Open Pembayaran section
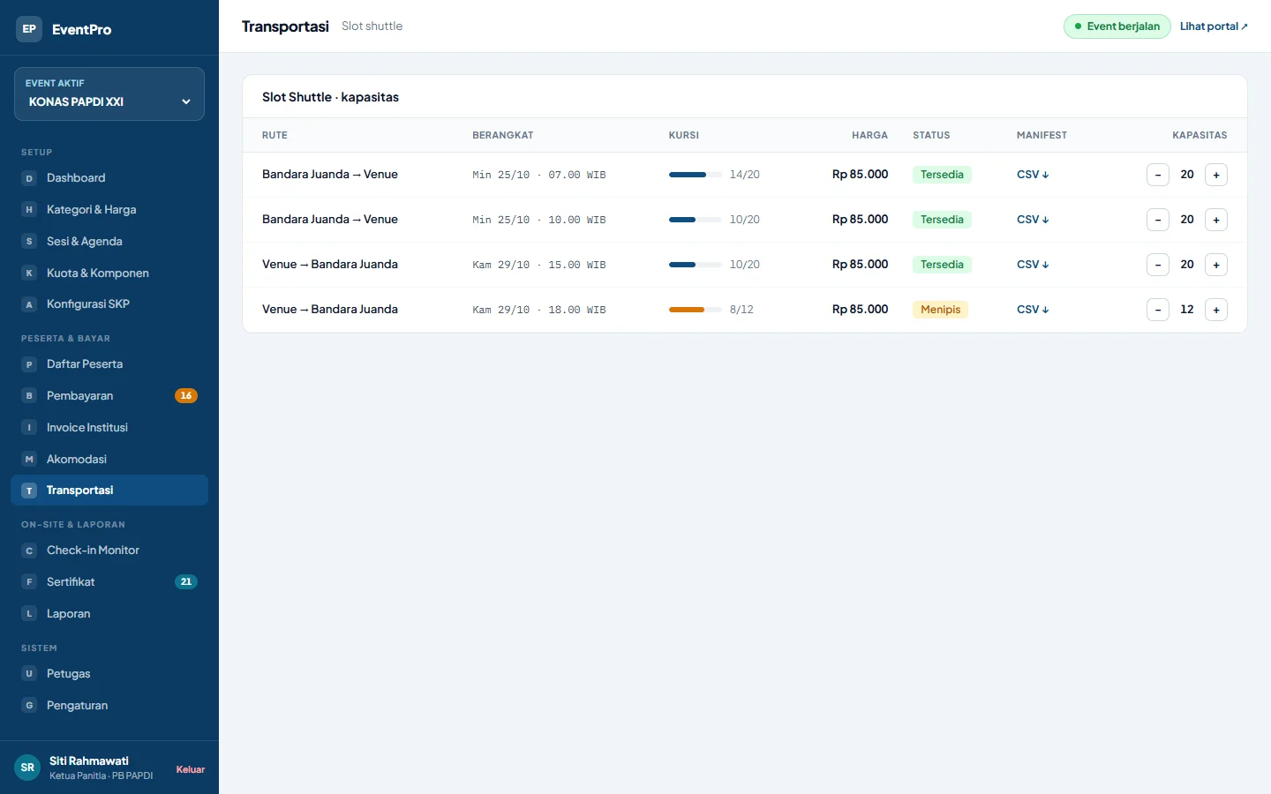This screenshot has height=794, width=1271. pos(109,396)
